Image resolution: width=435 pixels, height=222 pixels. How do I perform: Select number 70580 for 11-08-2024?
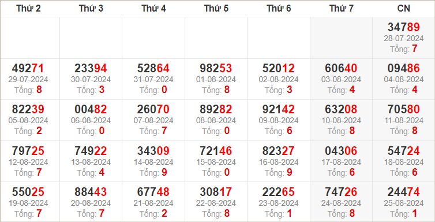[x=404, y=109]
